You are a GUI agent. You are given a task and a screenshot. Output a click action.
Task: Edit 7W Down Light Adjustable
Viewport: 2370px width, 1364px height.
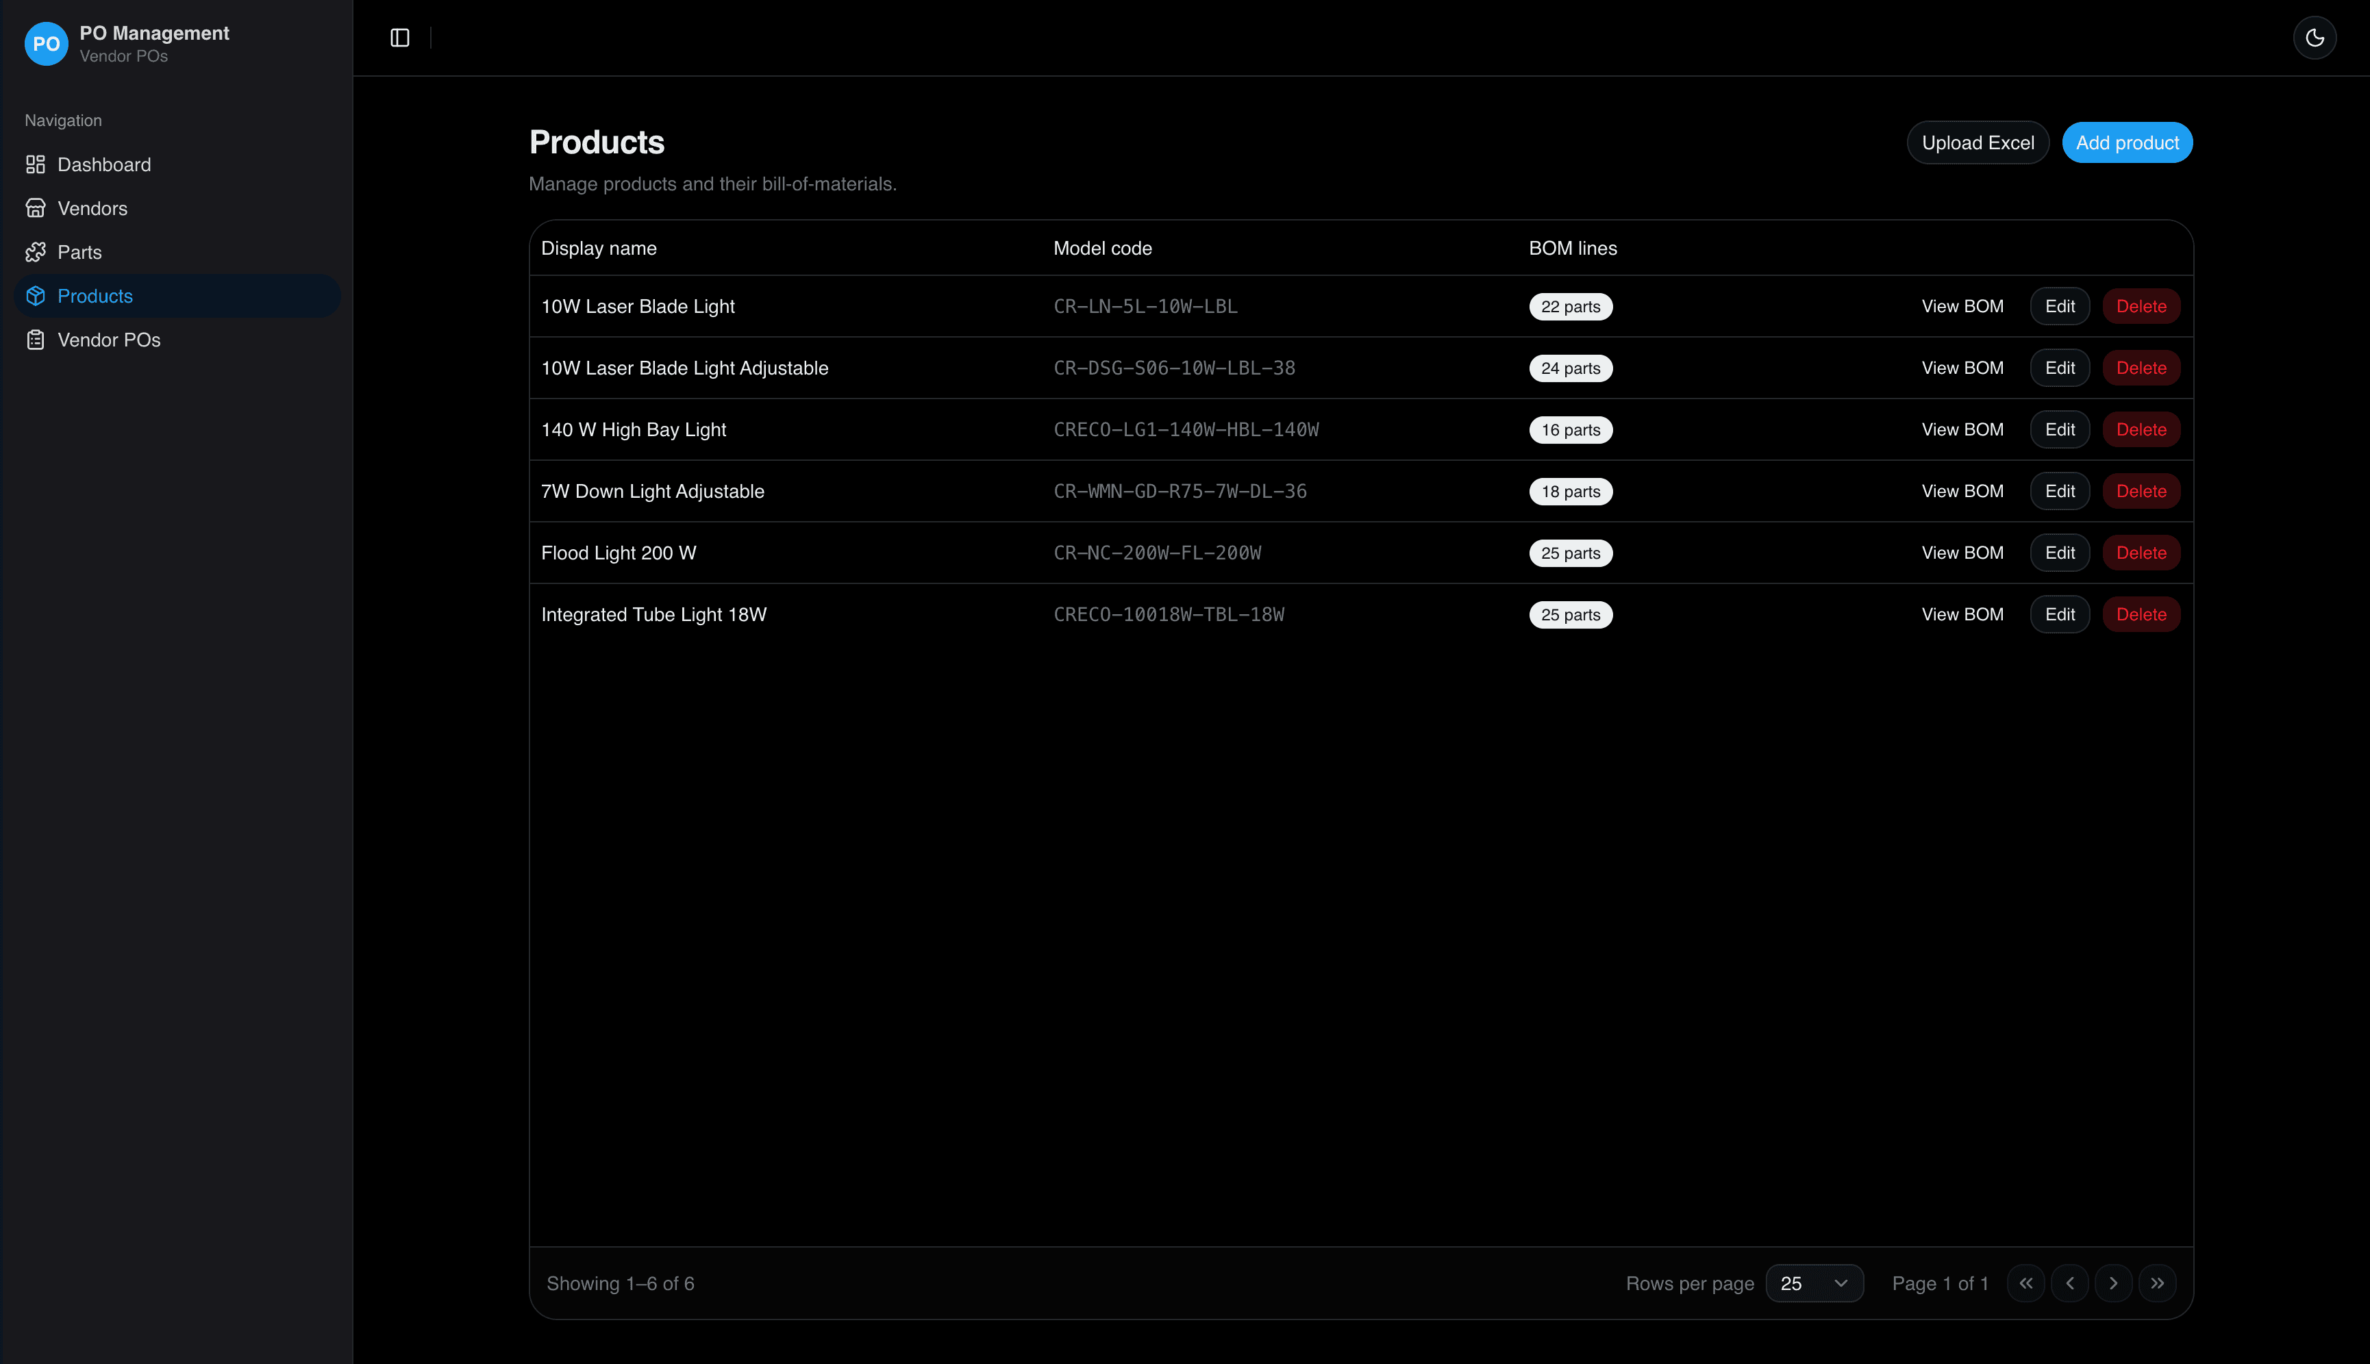pos(2060,491)
